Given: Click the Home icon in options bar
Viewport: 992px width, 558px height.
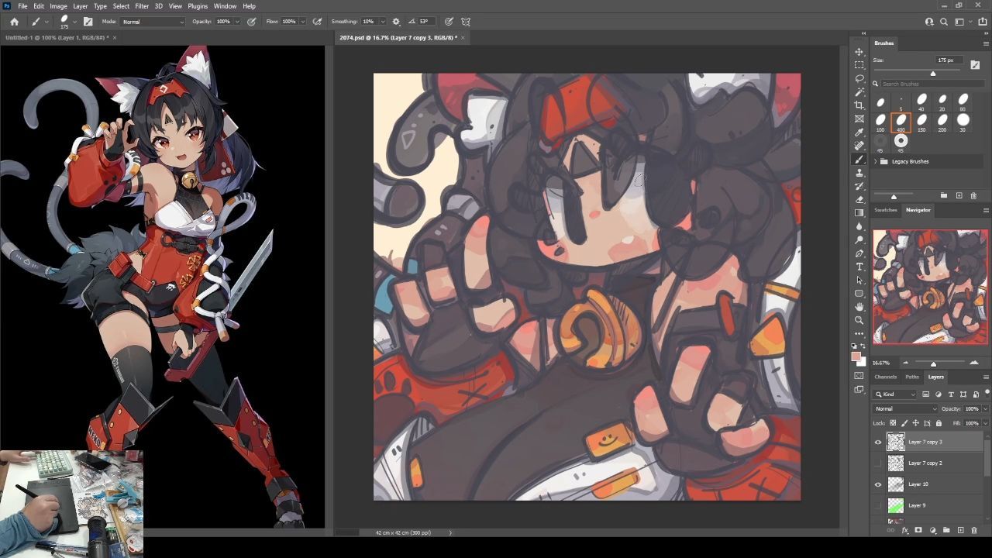Looking at the screenshot, I should coord(14,22).
